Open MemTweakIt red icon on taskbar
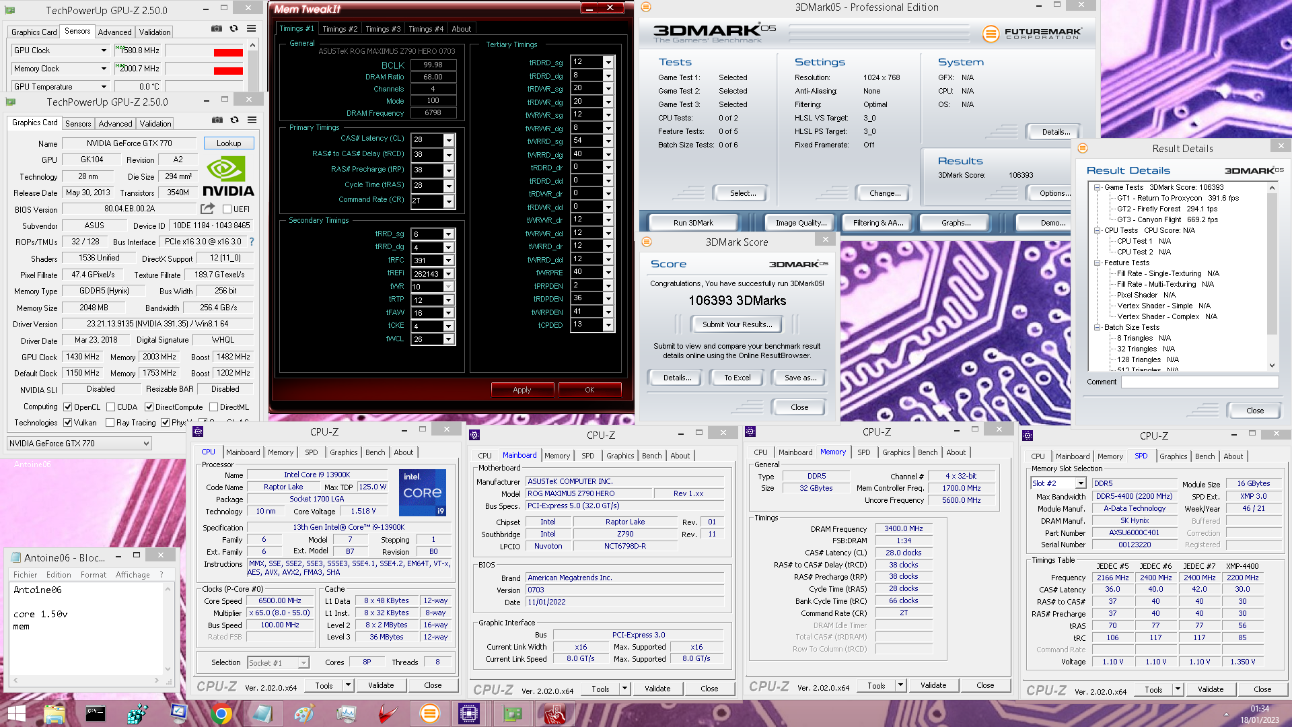Viewport: 1292px width, 727px height. [554, 714]
